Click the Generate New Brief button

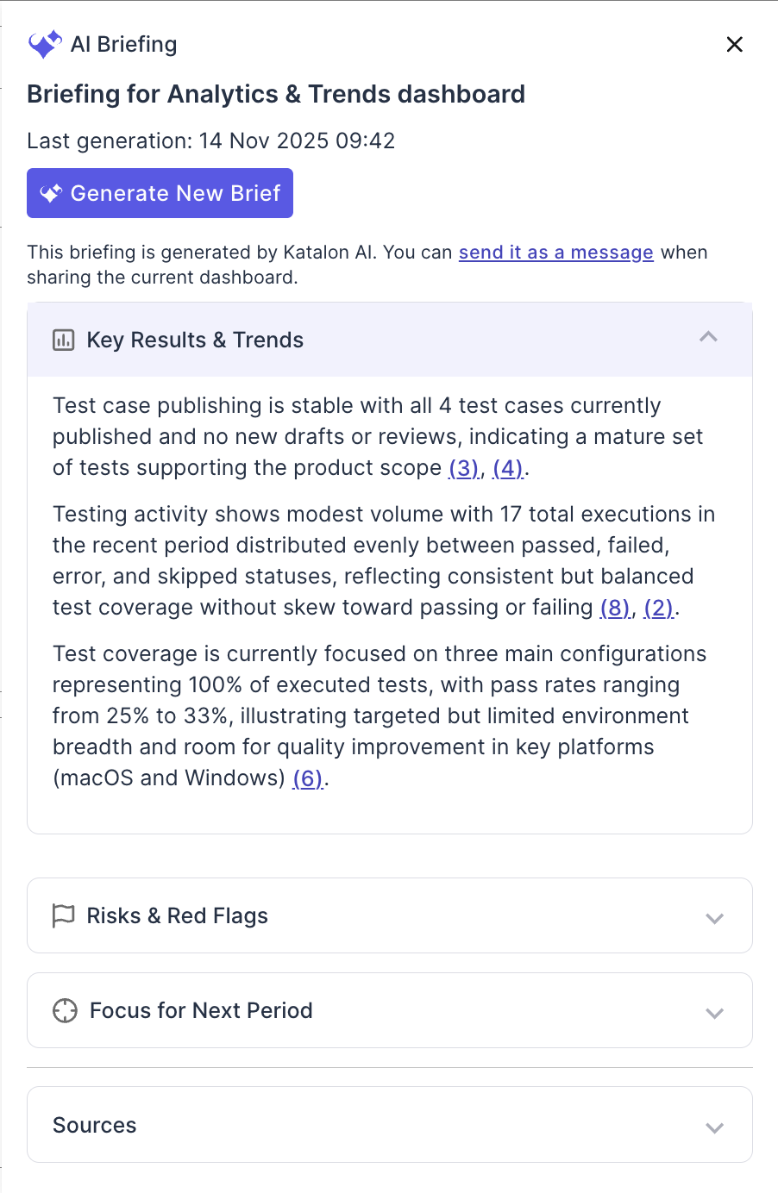[x=160, y=192]
